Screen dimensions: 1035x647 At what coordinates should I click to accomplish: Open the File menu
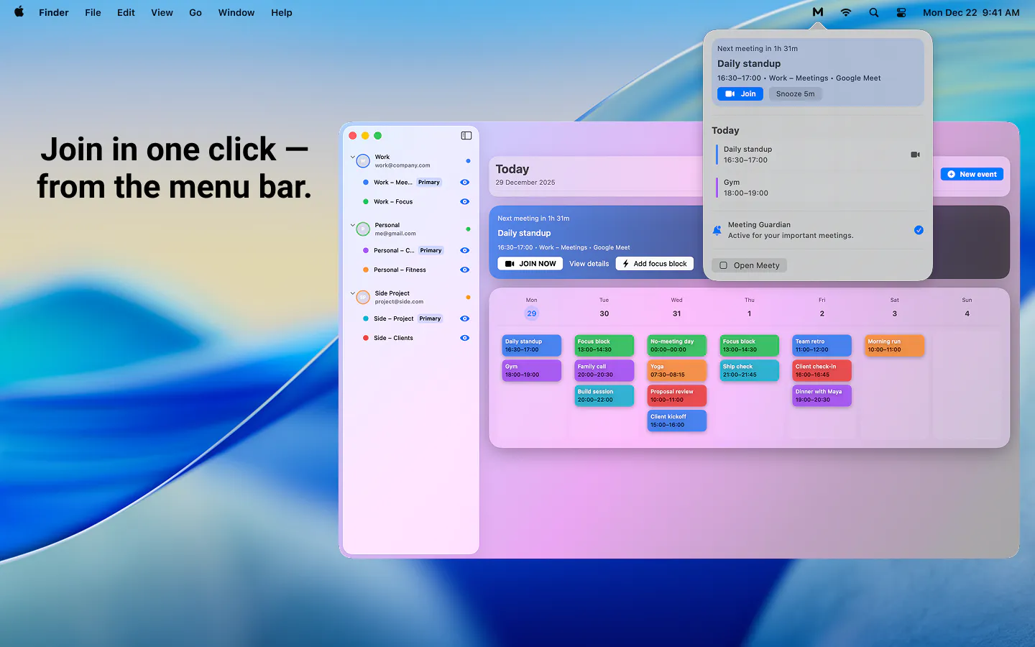pos(93,12)
